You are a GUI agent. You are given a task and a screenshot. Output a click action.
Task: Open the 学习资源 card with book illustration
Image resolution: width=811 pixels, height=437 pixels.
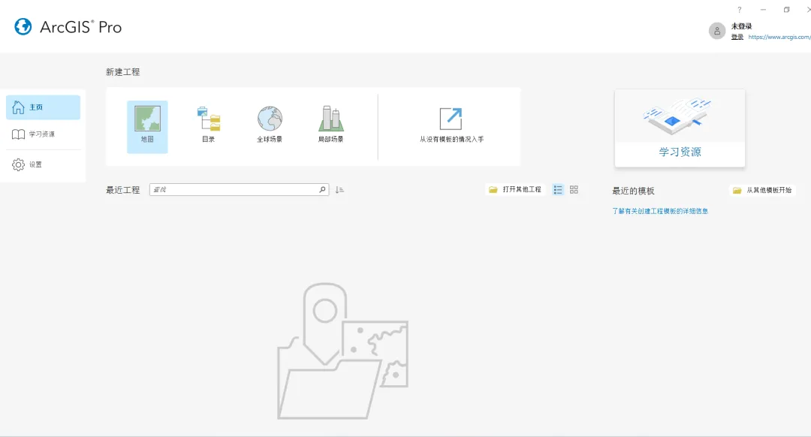click(680, 128)
